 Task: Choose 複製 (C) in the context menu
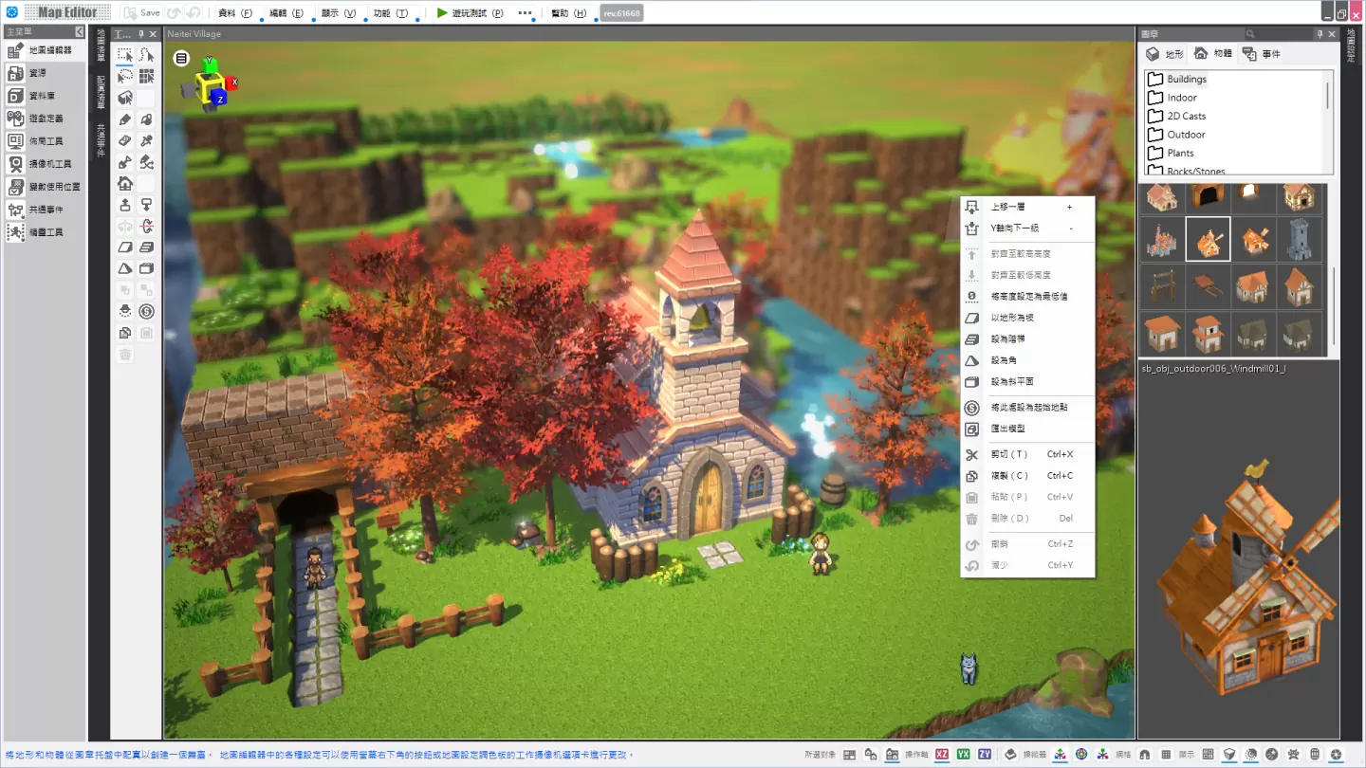point(1009,476)
